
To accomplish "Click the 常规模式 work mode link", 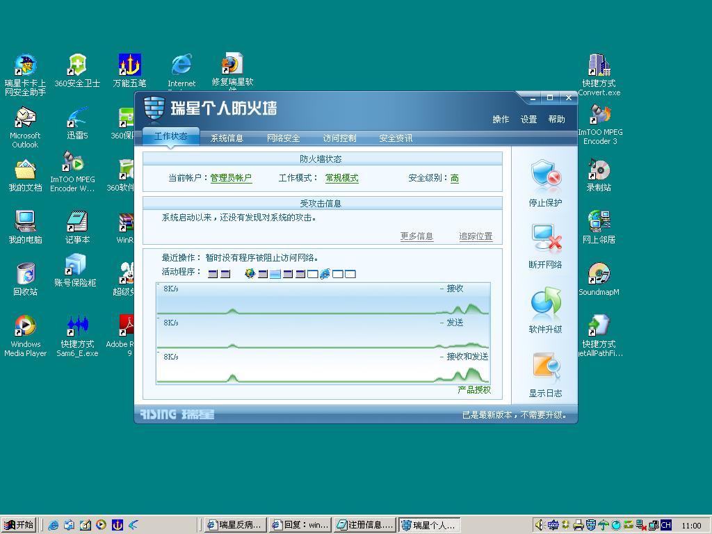I will (x=341, y=178).
